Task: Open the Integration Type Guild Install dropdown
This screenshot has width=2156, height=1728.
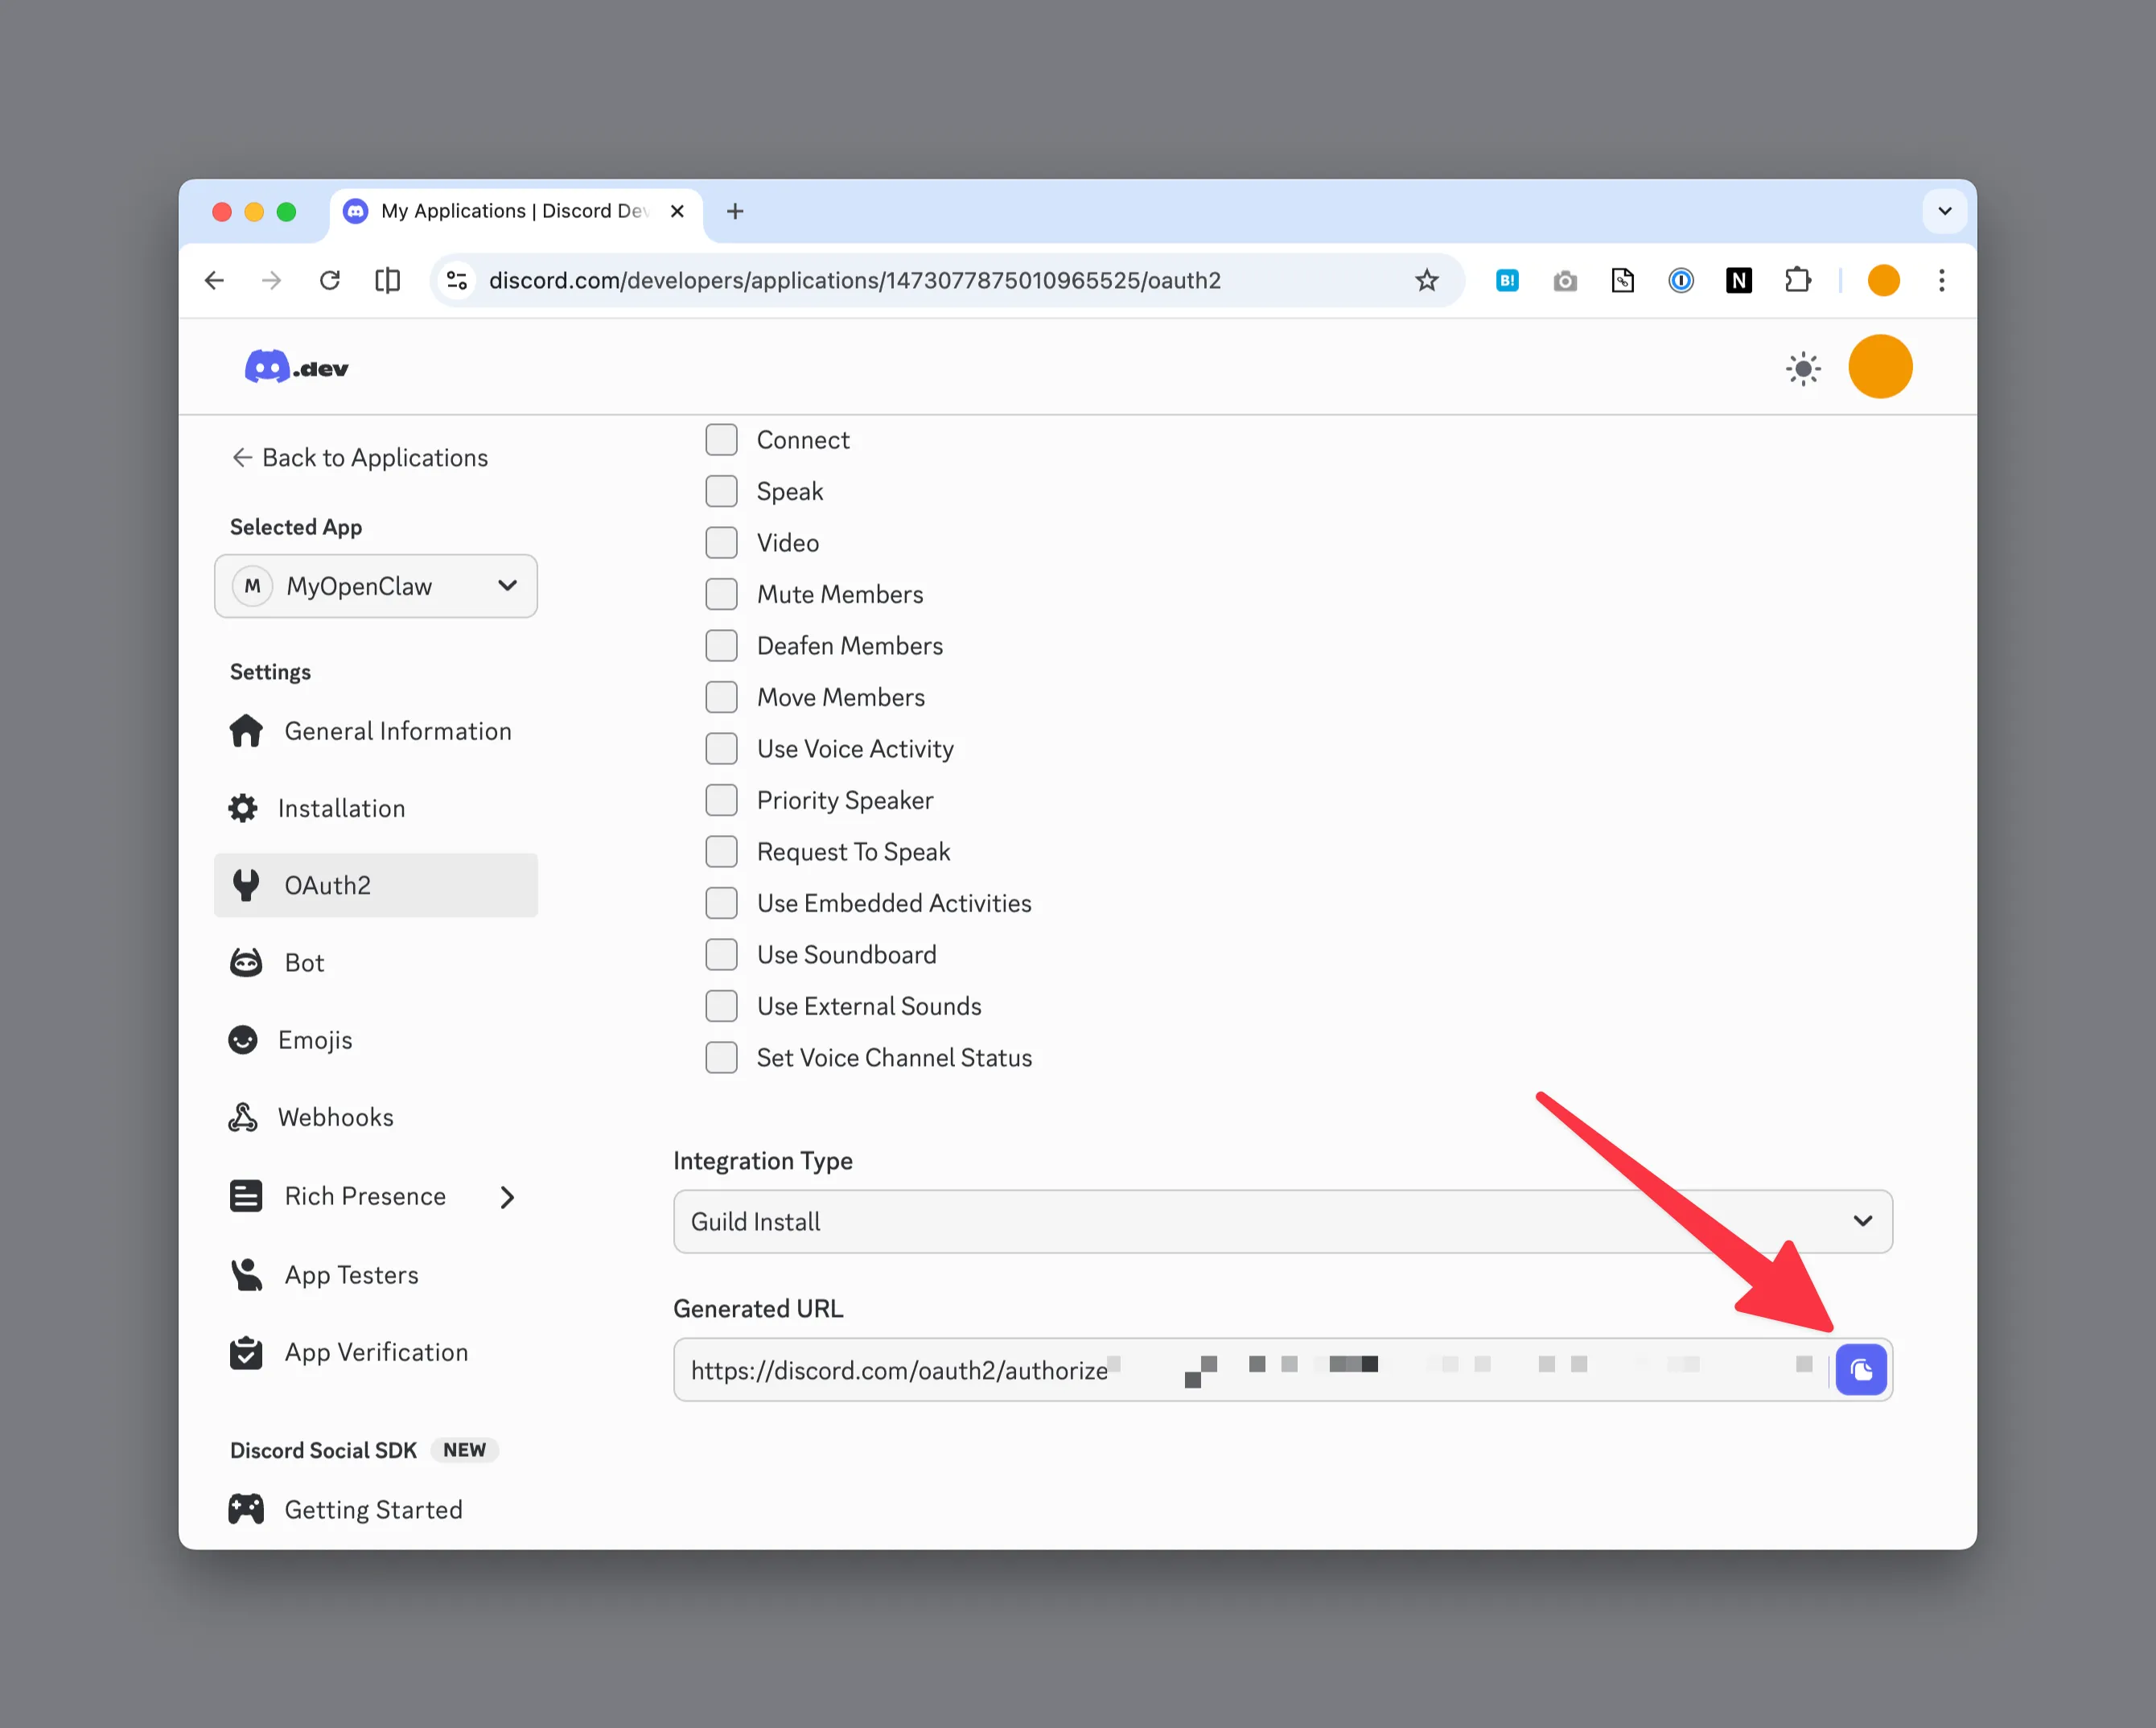Action: coord(1282,1221)
